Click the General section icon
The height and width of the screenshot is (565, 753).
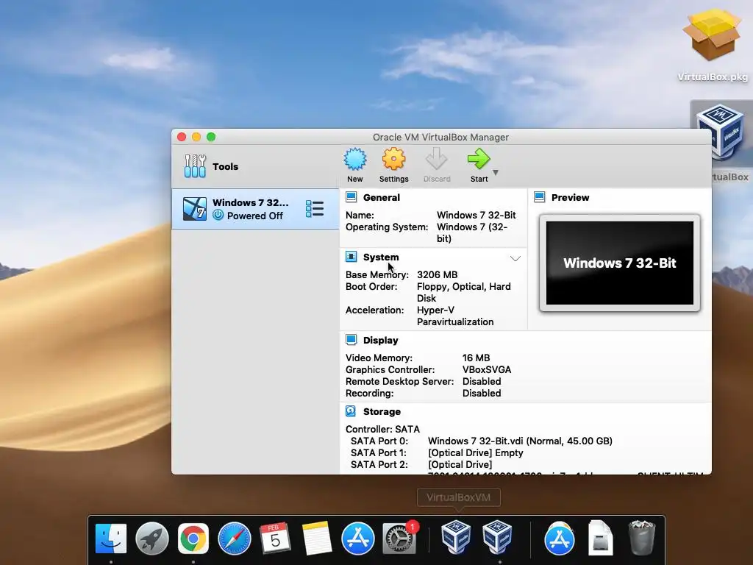point(351,197)
